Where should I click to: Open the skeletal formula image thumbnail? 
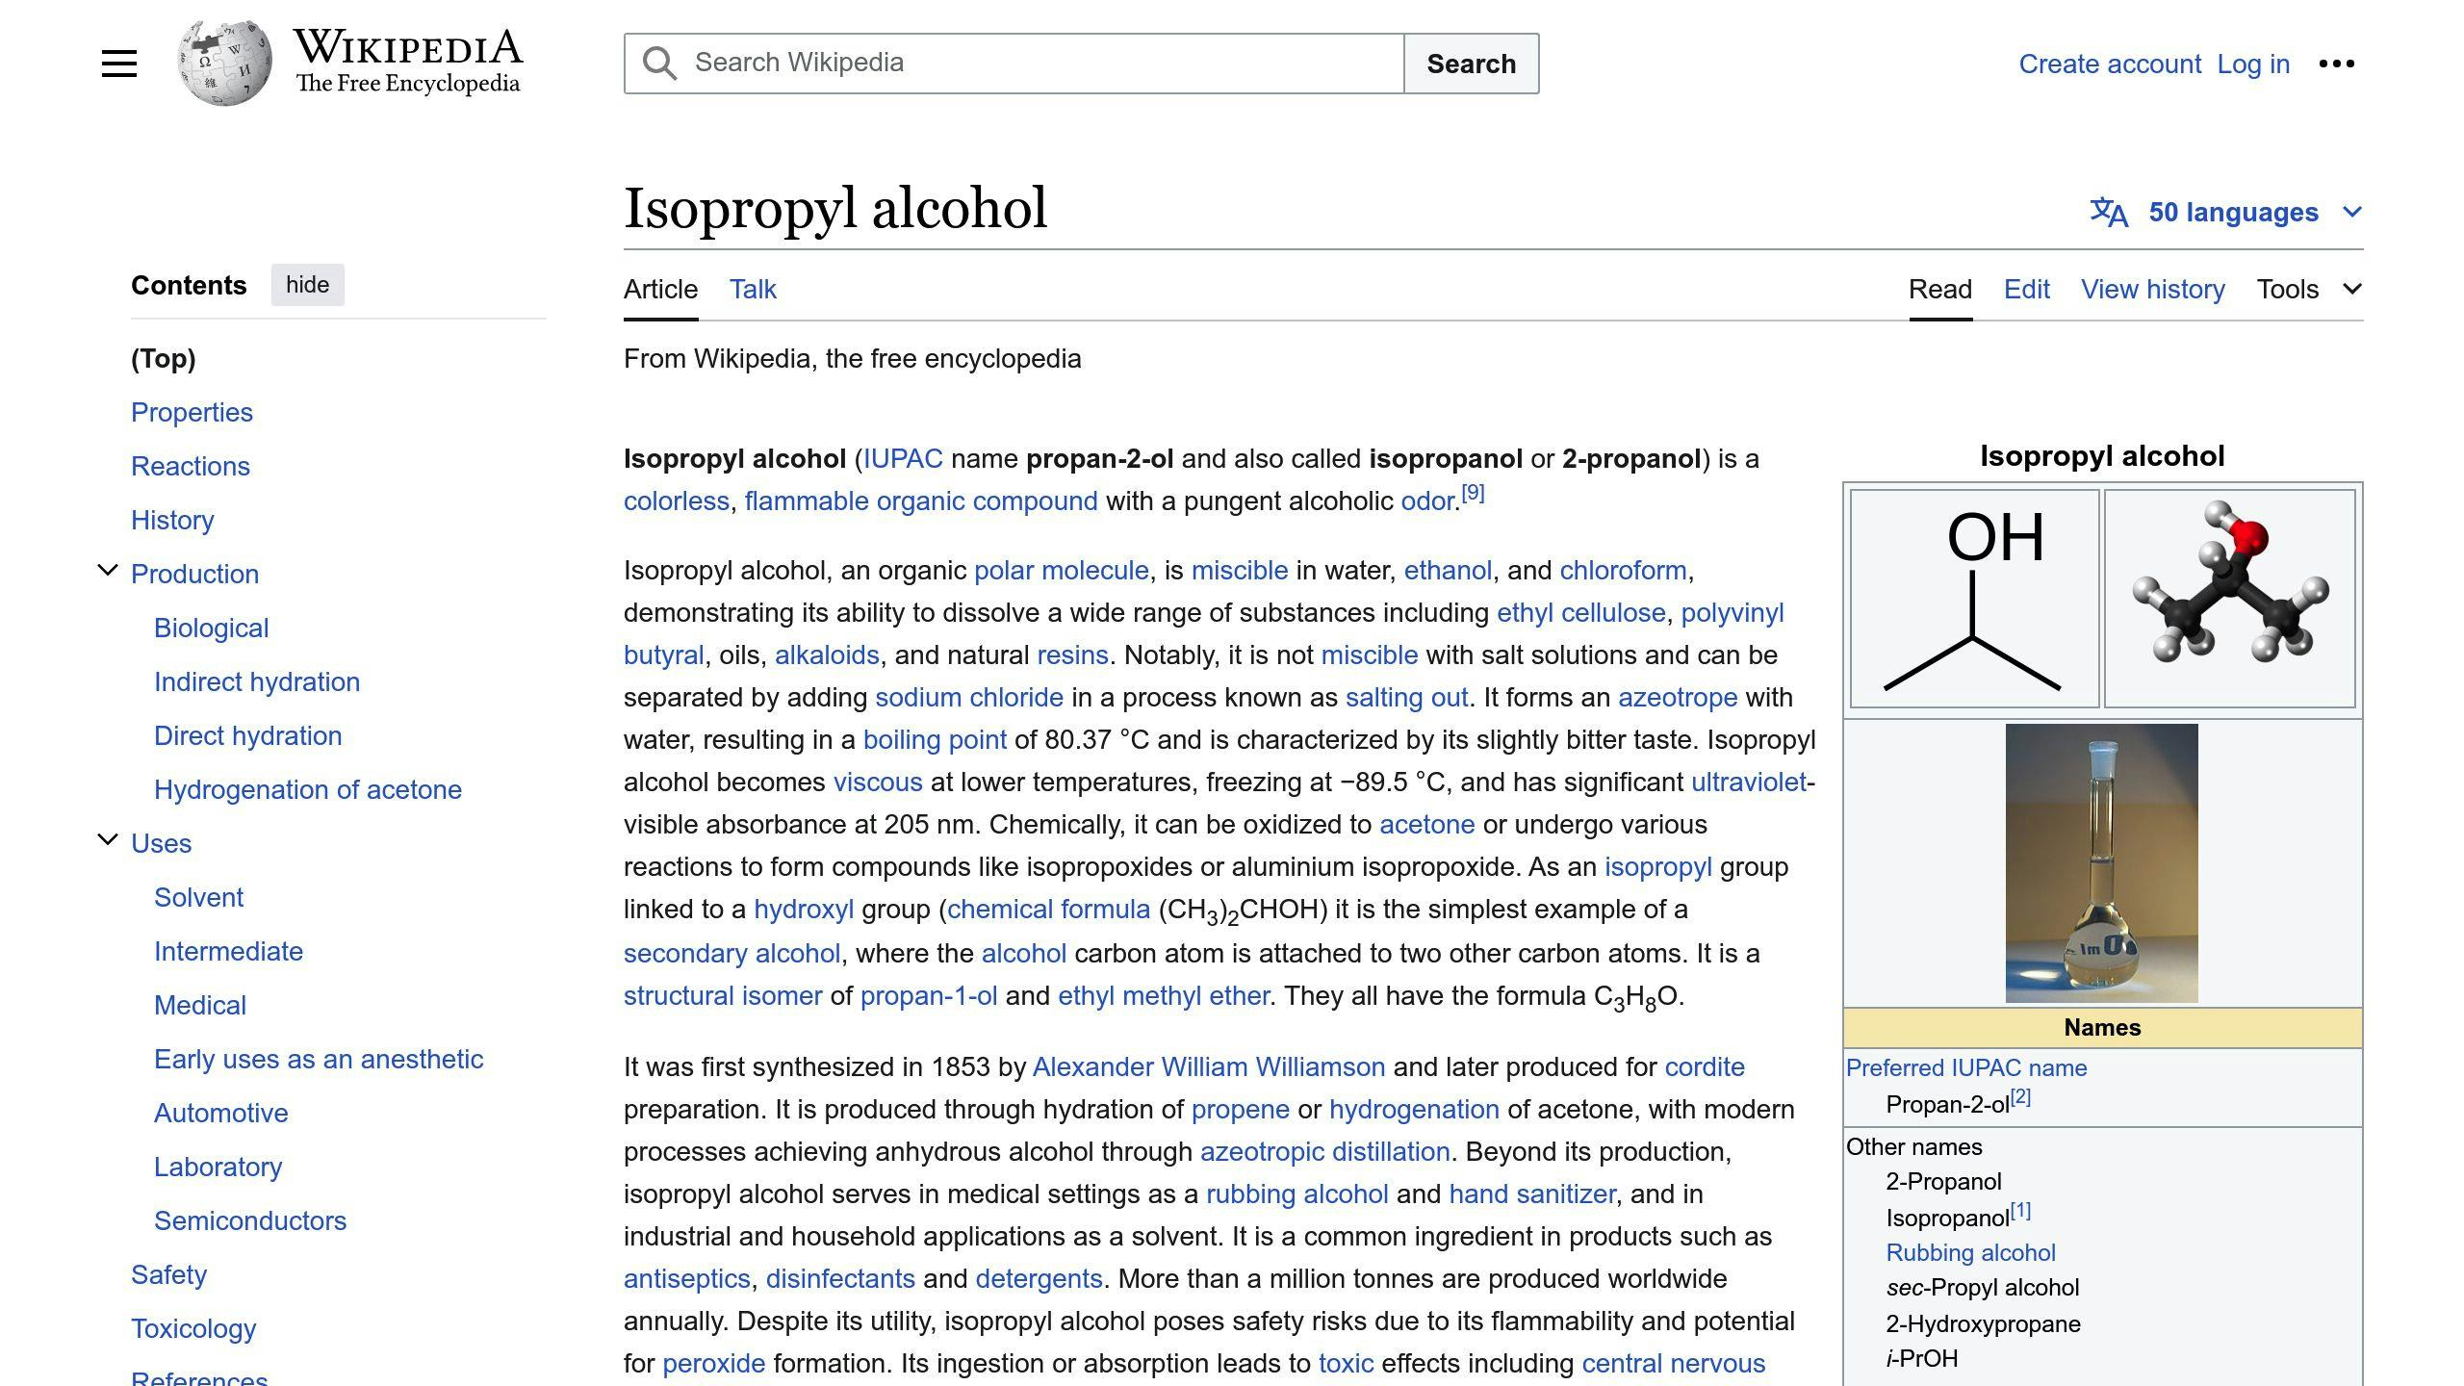point(1974,599)
